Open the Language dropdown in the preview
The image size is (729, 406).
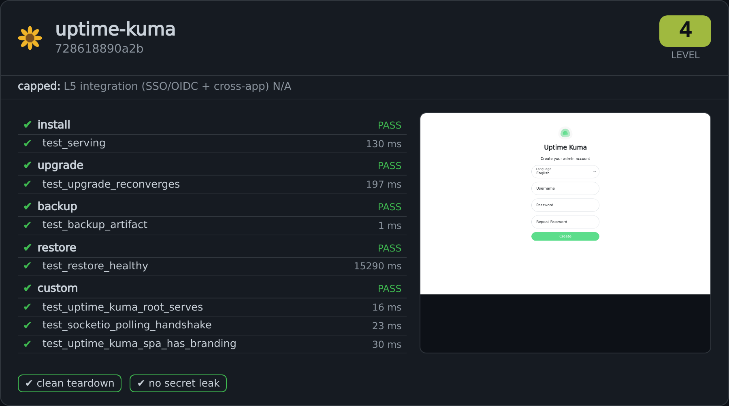[x=565, y=171]
